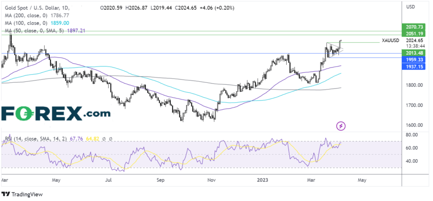Click the Nov label on time axis
The width and height of the screenshot is (433, 201).
tap(211, 181)
